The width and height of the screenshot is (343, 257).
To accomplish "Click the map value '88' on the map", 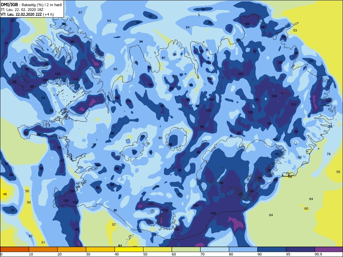I will (x=115, y=69).
